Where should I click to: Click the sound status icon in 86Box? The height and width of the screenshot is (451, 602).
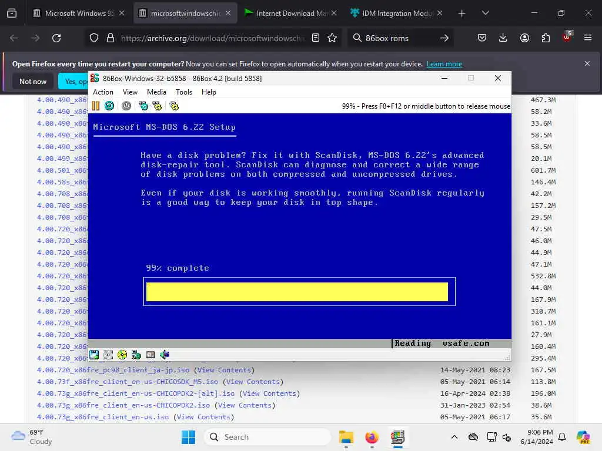(x=165, y=355)
